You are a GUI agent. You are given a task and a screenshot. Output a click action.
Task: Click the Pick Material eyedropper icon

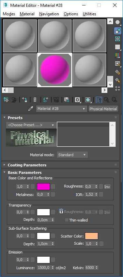31,109
